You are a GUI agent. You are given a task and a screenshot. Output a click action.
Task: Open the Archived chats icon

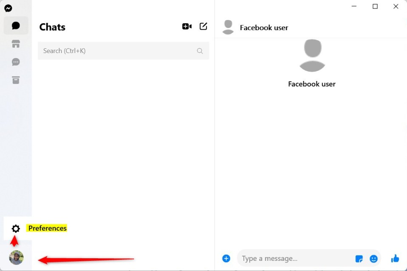[x=16, y=80]
